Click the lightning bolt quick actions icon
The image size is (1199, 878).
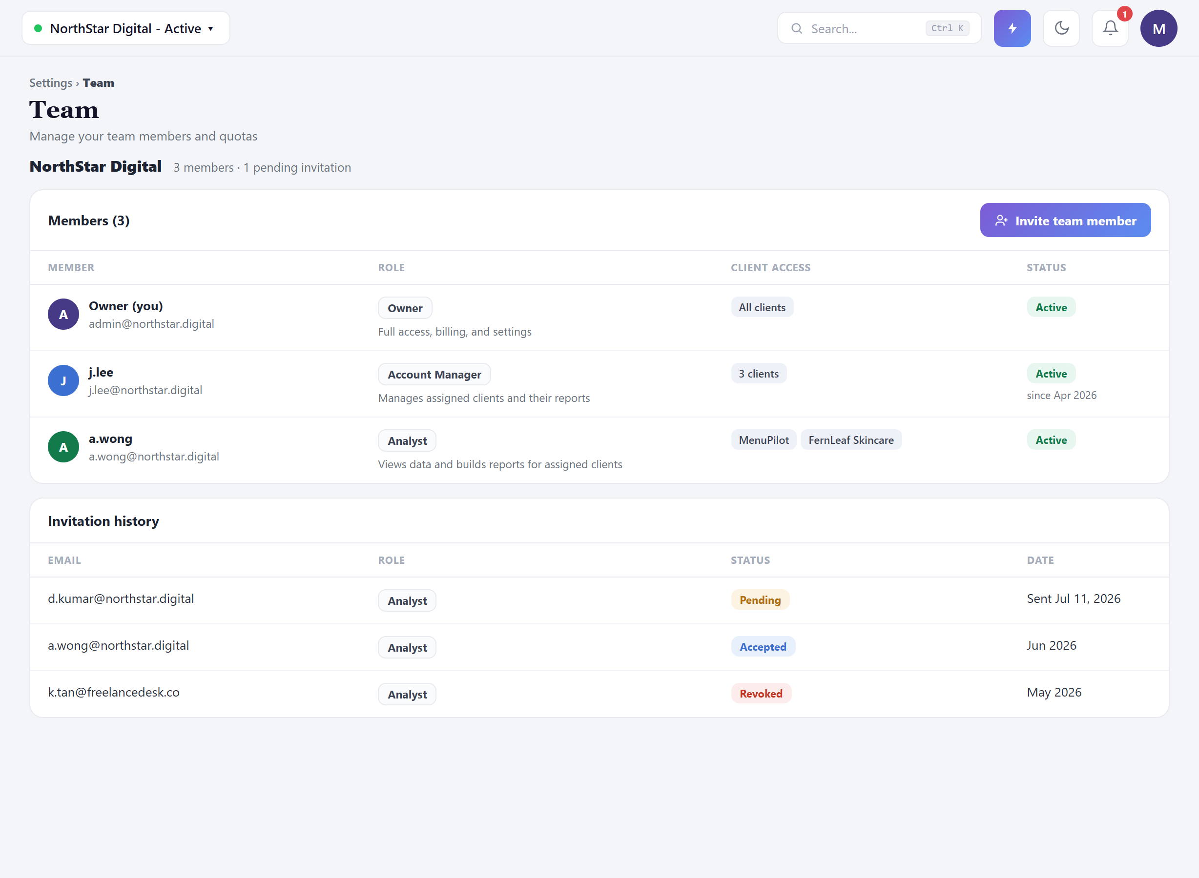(x=1012, y=28)
